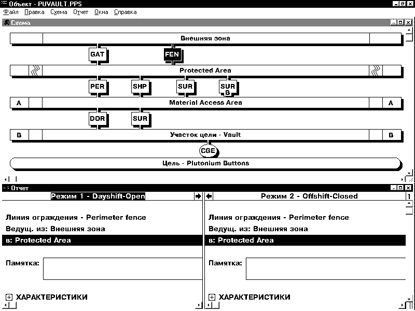Select the CGE cage element
The width and height of the screenshot is (415, 311).
[208, 151]
